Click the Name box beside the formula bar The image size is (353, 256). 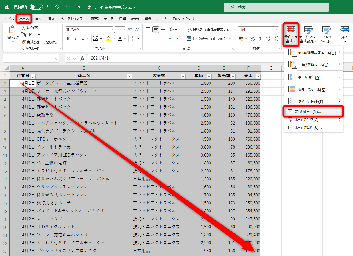[29, 58]
